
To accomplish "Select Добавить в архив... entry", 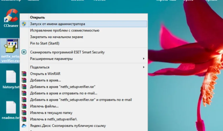I will pos(45,80).
